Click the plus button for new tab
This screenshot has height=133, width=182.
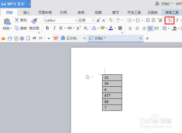[147, 39]
